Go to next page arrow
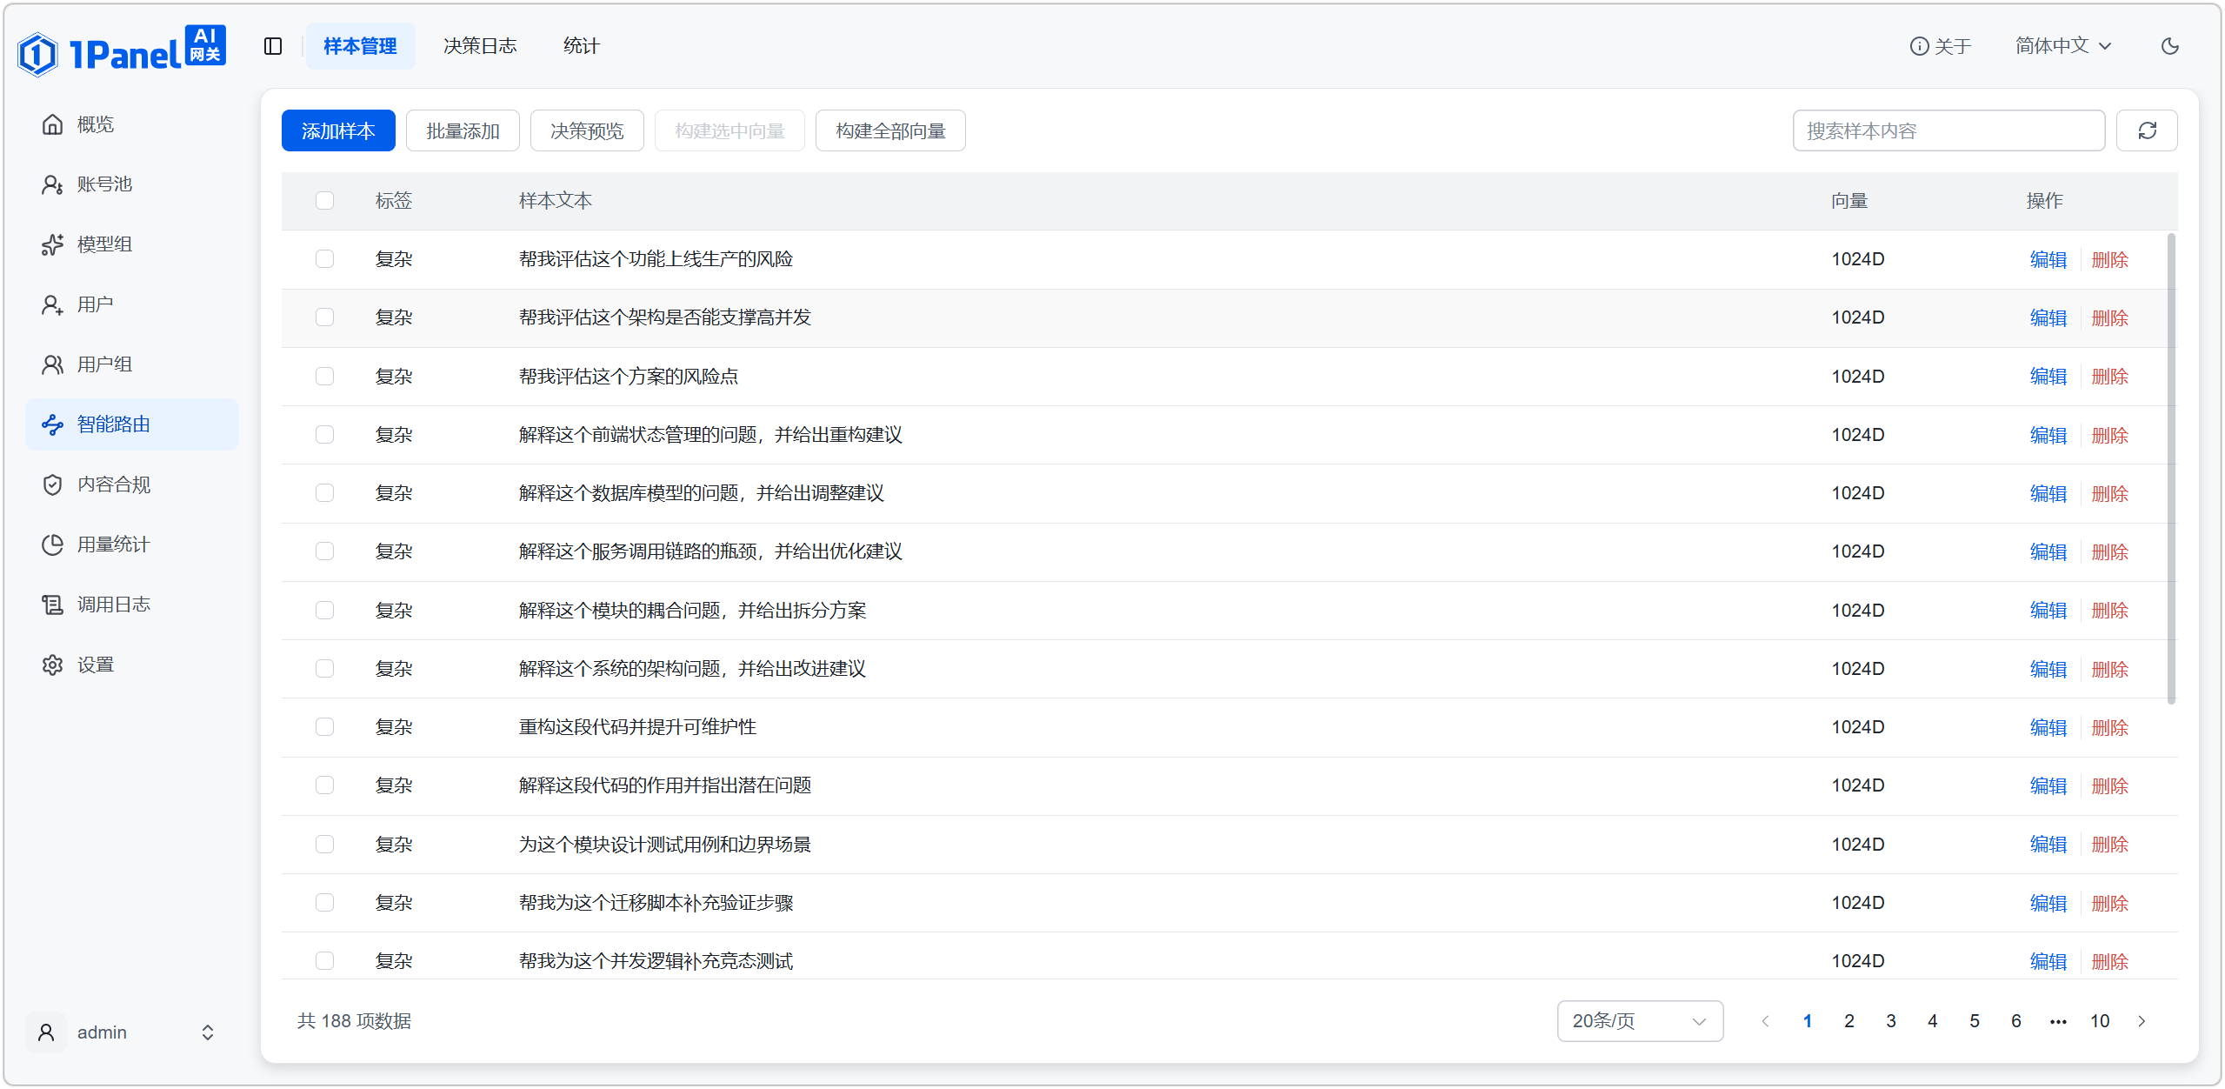This screenshot has height=1089, width=2225. point(2142,1021)
